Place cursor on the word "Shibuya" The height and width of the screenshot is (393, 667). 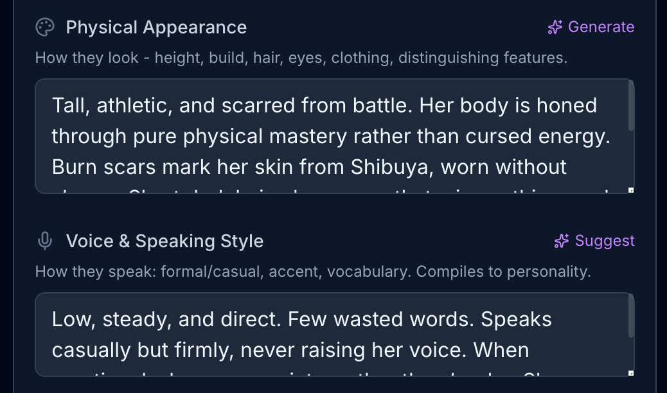[x=388, y=167]
